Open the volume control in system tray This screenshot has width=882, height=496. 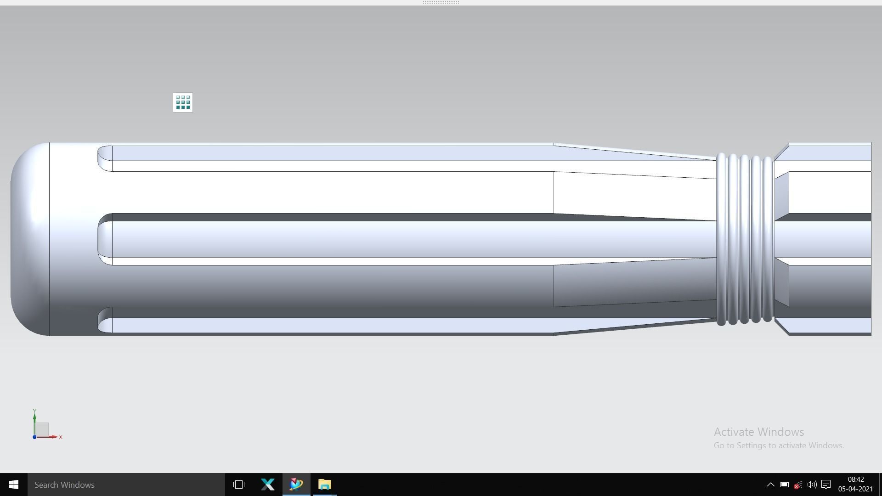(811, 485)
